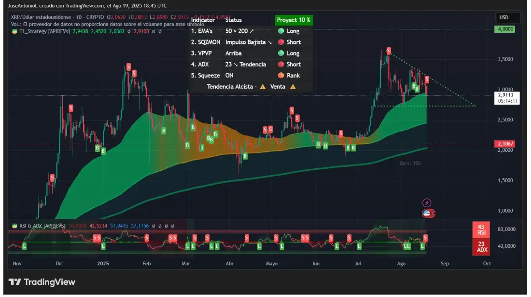Click the Sep label on time axis
This screenshot has width=531, height=297.
[x=445, y=264]
